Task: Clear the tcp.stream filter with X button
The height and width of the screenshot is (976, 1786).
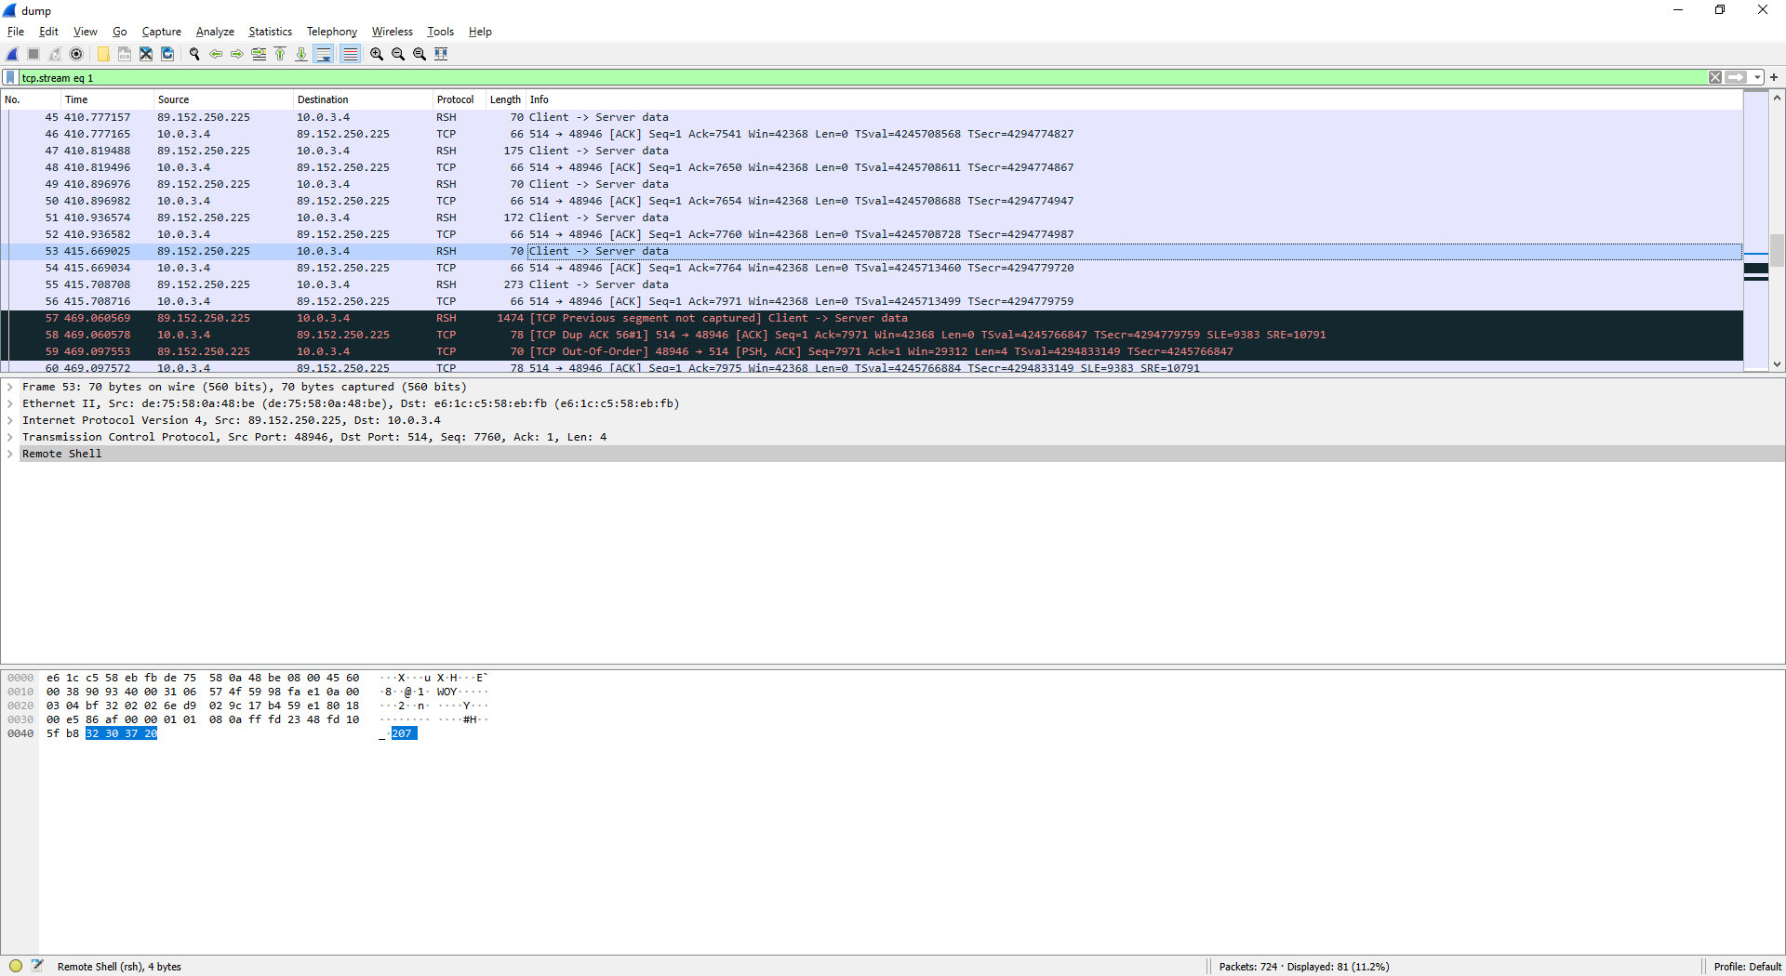Action: [1716, 77]
